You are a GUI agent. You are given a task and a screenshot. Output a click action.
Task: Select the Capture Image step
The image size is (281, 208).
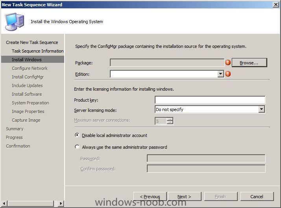click(x=26, y=120)
